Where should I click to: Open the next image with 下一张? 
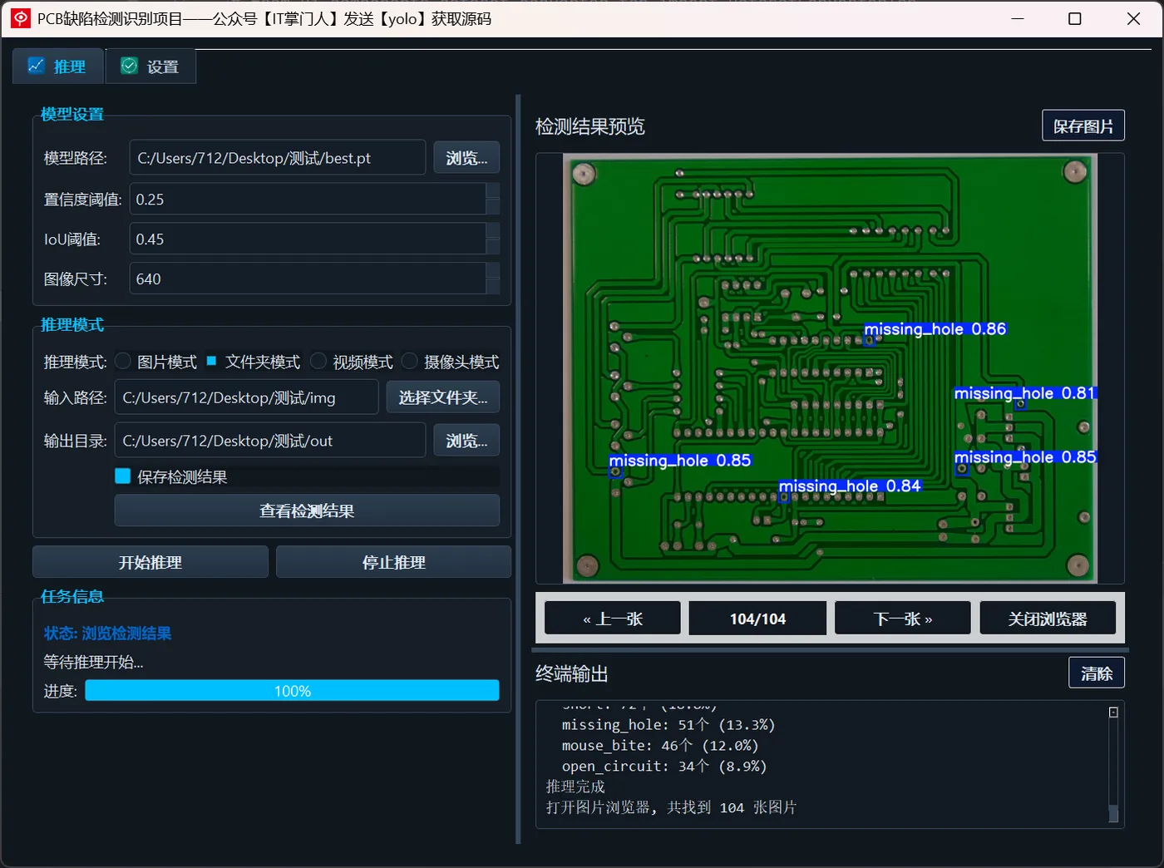point(902,618)
